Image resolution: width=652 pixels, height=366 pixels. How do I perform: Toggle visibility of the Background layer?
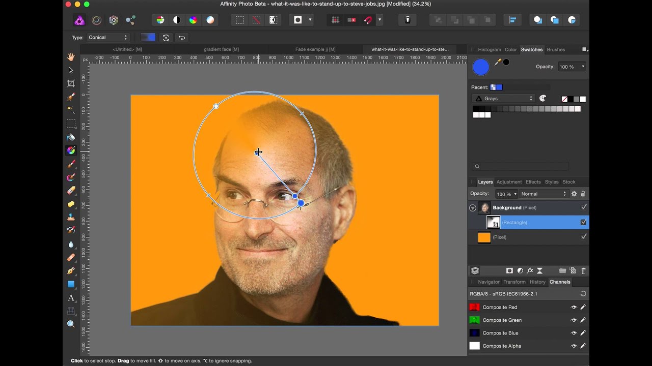(x=584, y=207)
